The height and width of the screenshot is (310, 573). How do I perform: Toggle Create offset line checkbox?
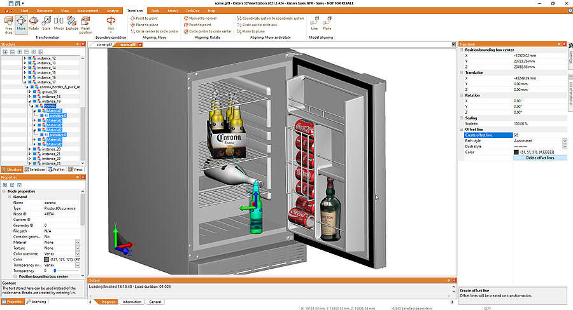coord(516,135)
